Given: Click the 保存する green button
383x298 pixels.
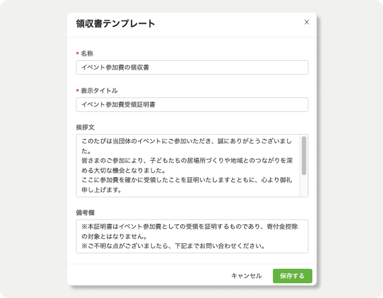Looking at the screenshot, I should (x=292, y=276).
